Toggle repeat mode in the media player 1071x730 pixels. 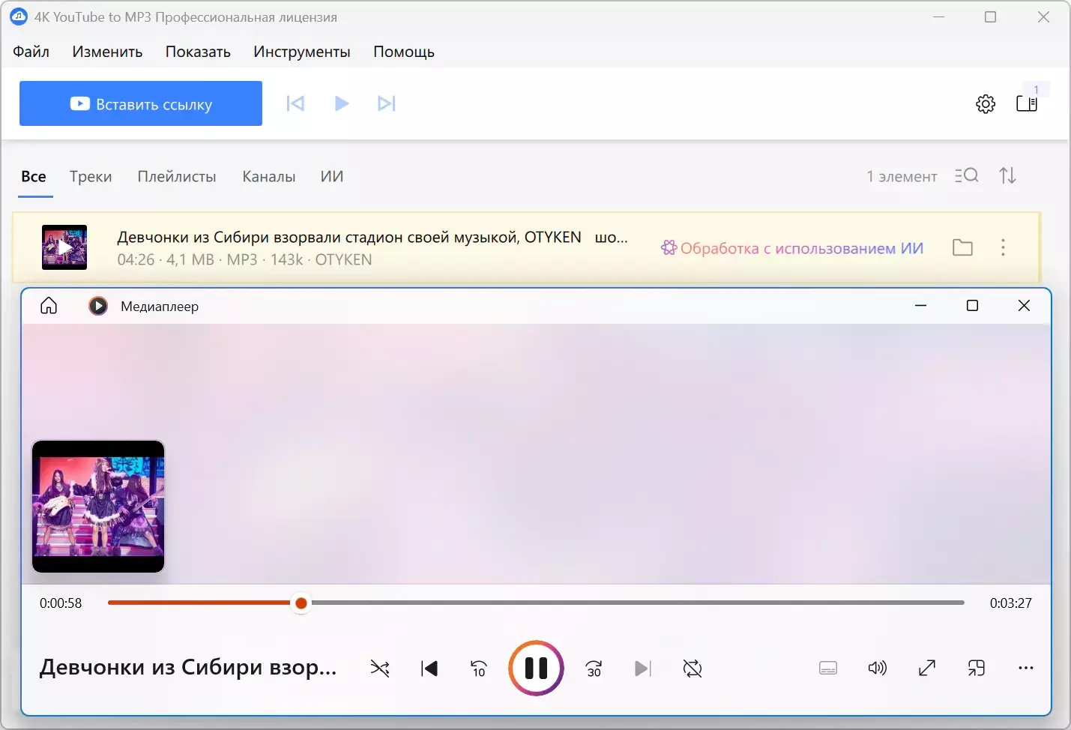coord(693,668)
